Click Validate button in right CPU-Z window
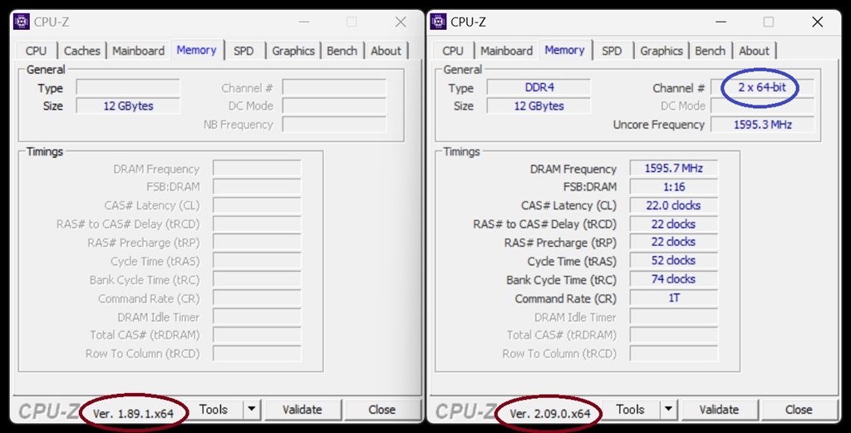The width and height of the screenshot is (851, 433). click(719, 410)
